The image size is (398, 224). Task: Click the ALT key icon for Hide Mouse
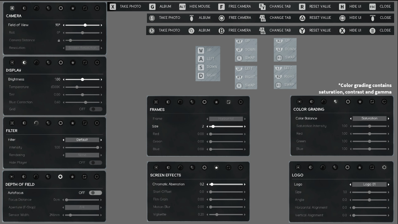182,7
